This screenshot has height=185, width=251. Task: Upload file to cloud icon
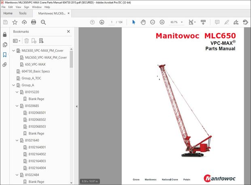point(24,22)
